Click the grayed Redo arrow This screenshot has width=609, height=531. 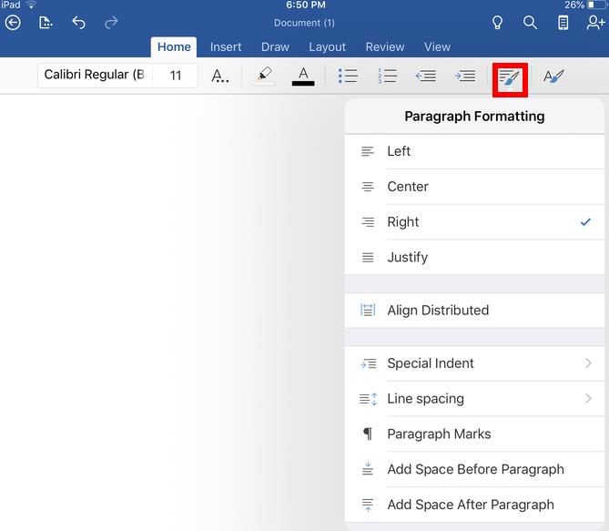click(111, 23)
